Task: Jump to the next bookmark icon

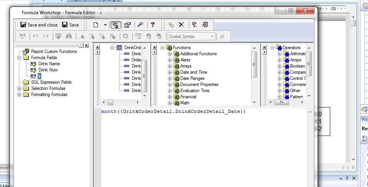Action: click(92, 36)
